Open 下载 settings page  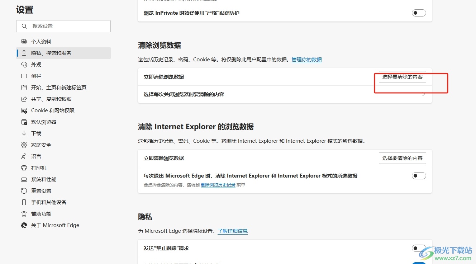(63, 133)
